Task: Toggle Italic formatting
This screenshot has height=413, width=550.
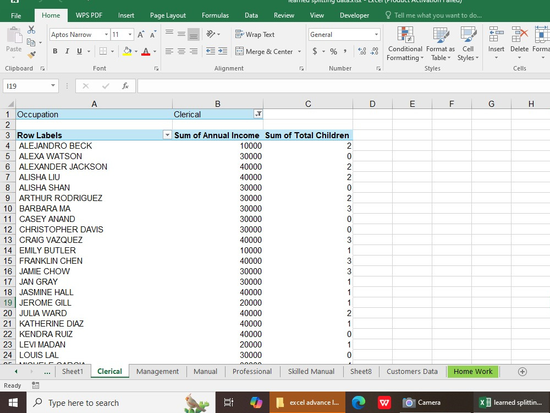Action: pos(67,51)
